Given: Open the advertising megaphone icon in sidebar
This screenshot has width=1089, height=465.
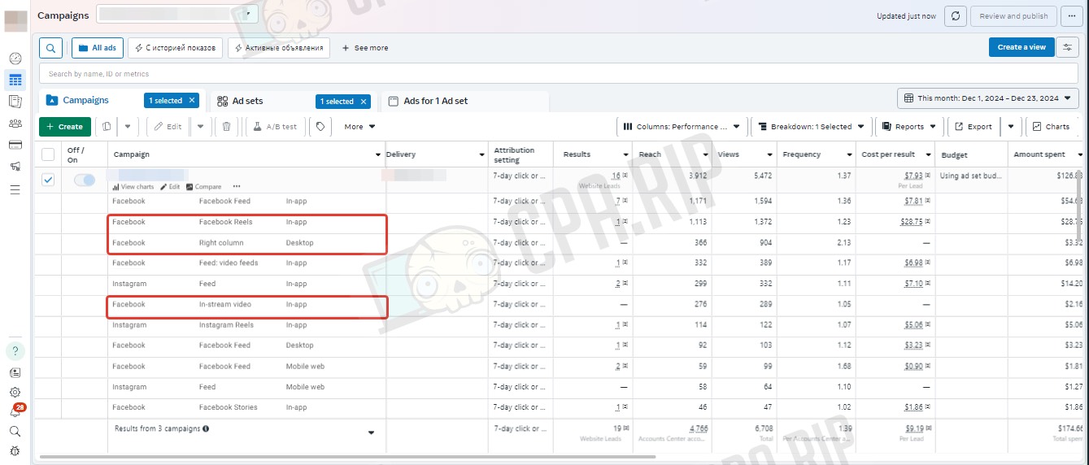Looking at the screenshot, I should pyautogui.click(x=15, y=167).
